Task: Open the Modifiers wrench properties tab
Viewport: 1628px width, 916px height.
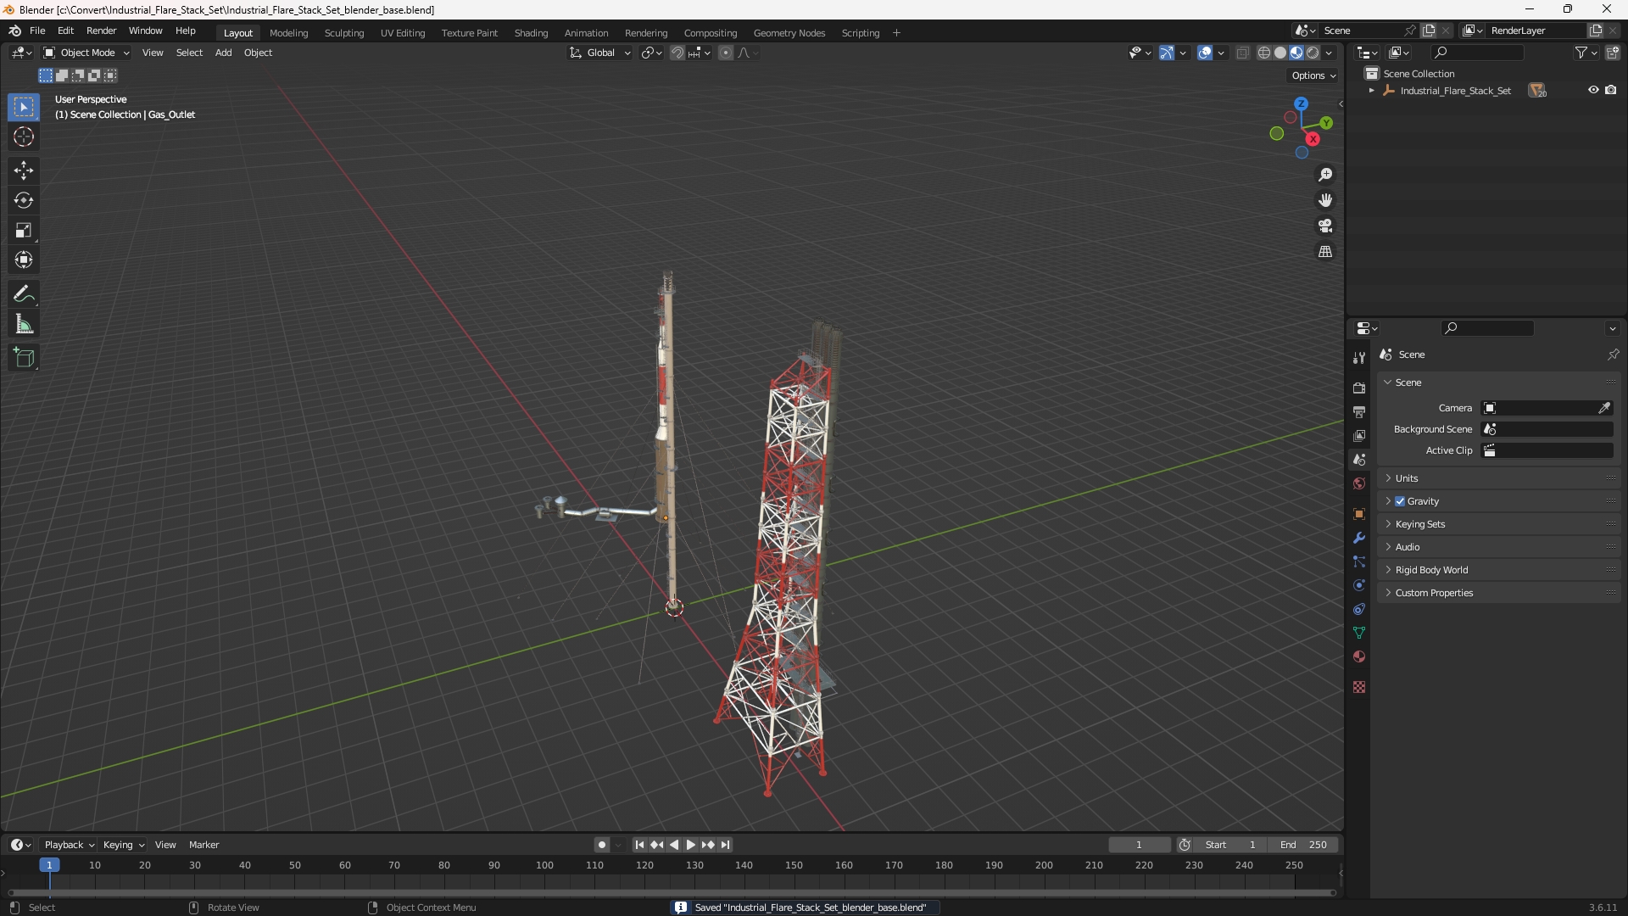Action: click(1359, 538)
